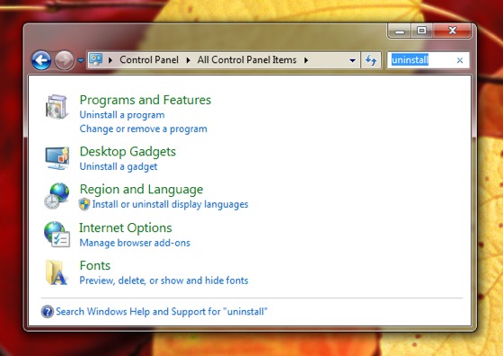Click the Desktop Gadgets icon
Screen dimensions: 503x356
pyautogui.click(x=57, y=158)
